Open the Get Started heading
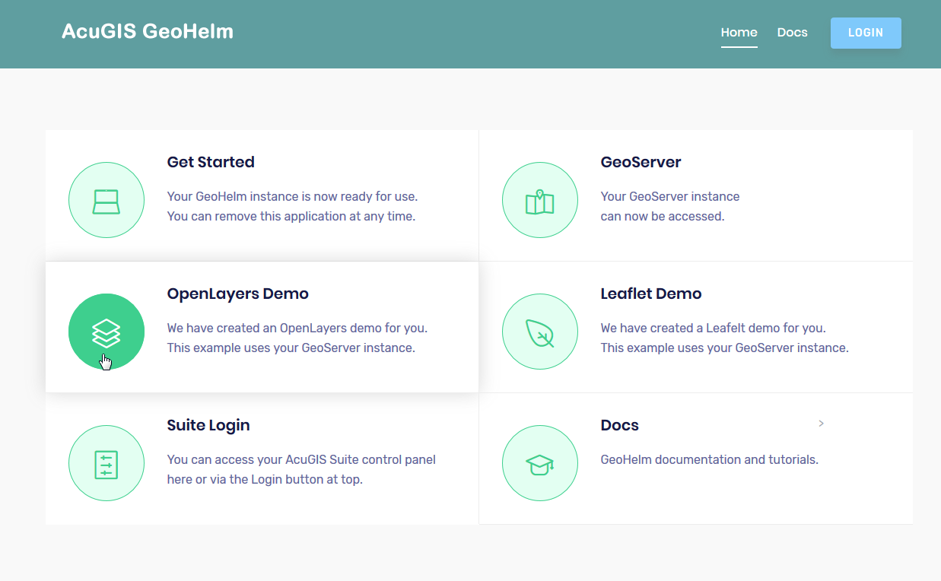941x581 pixels. coord(211,162)
